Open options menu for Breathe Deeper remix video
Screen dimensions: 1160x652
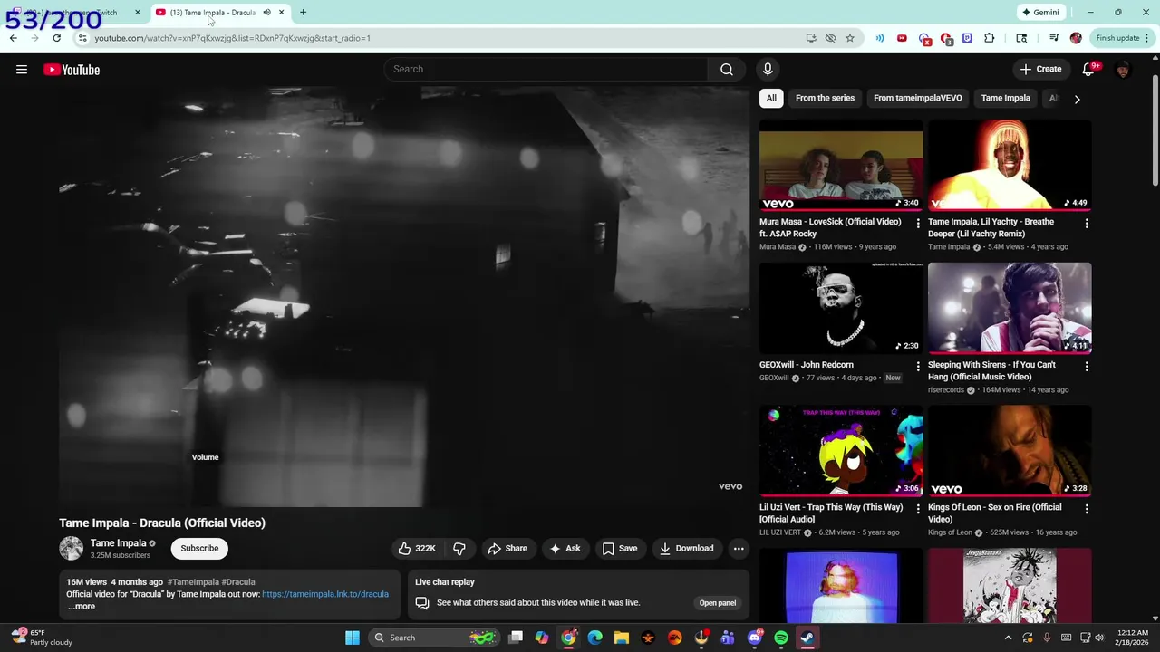point(1087,223)
